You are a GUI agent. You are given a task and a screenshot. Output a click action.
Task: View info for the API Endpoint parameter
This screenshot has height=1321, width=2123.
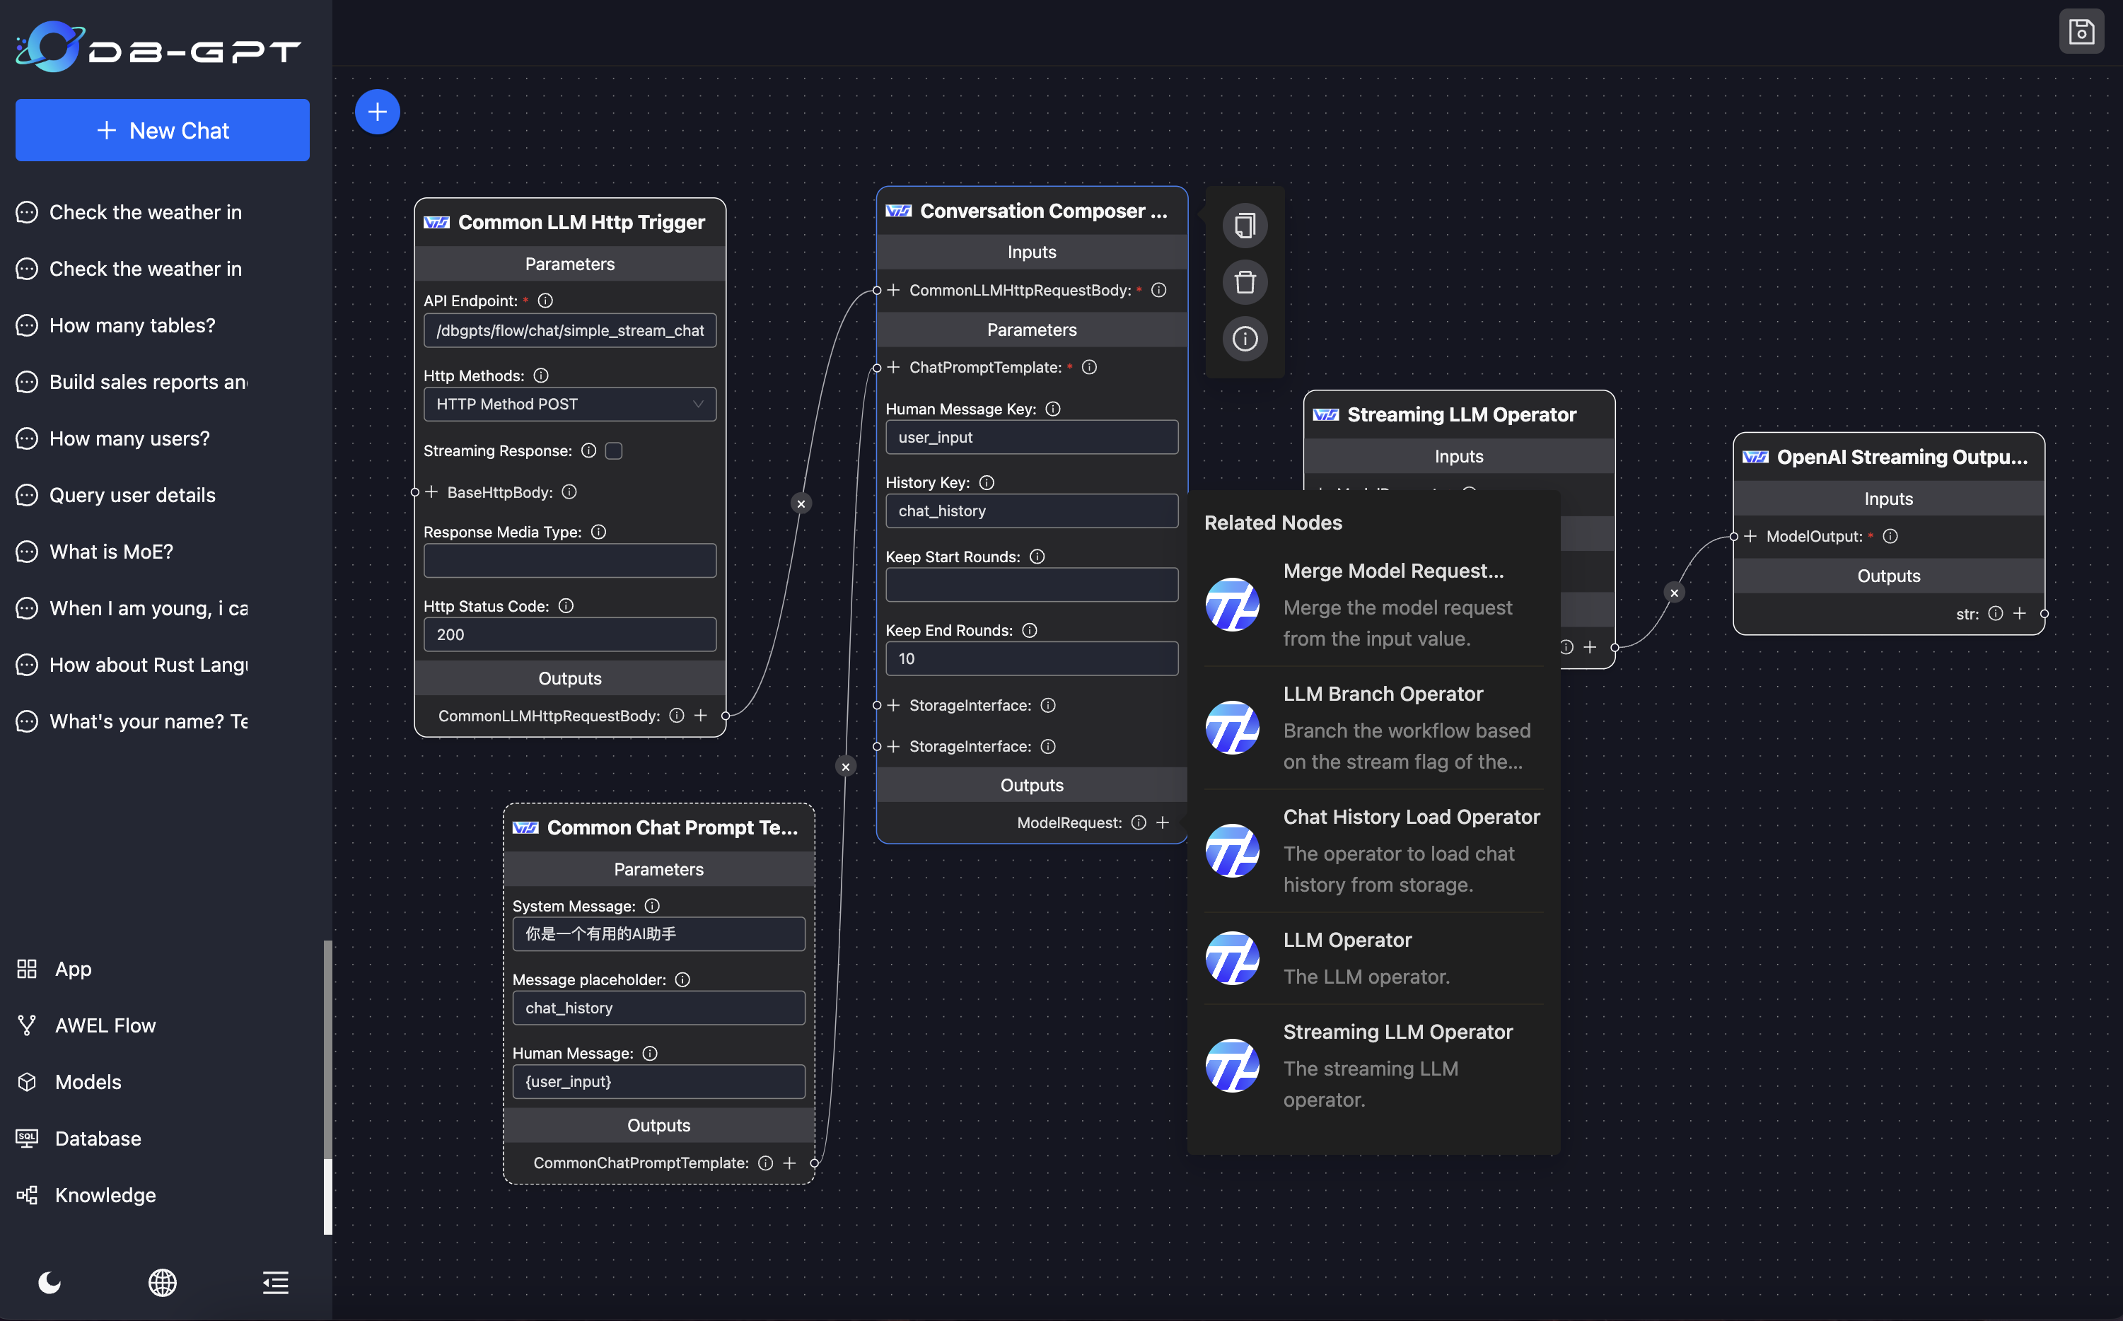point(545,300)
